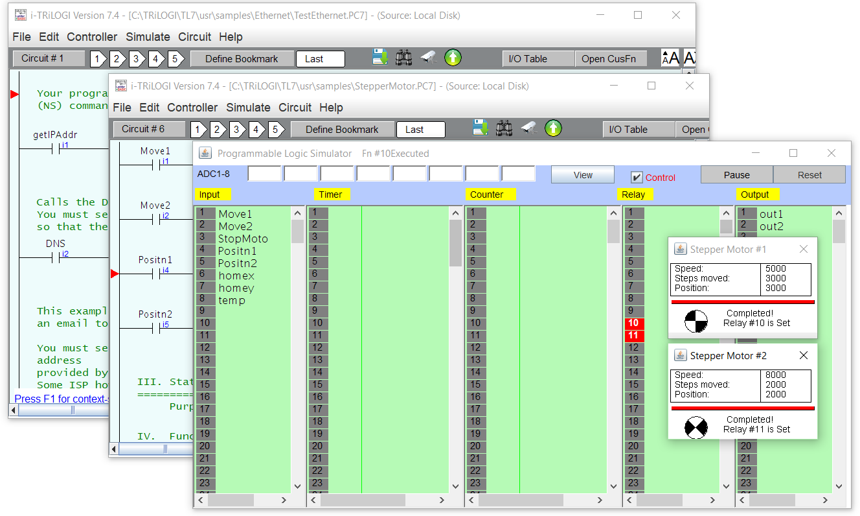
Task: Click the Relay panel horizontal right arrow
Action: coord(713,500)
